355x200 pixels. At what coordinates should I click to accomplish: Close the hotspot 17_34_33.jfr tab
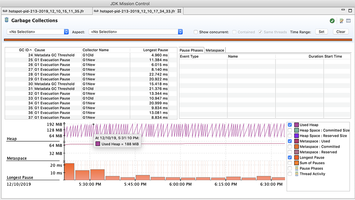tap(179, 11)
